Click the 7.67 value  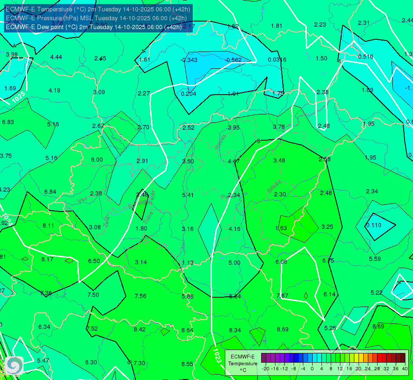pyautogui.click(x=282, y=296)
